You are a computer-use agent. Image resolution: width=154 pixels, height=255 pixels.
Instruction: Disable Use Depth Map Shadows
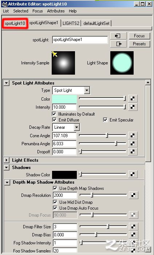(x=55, y=188)
